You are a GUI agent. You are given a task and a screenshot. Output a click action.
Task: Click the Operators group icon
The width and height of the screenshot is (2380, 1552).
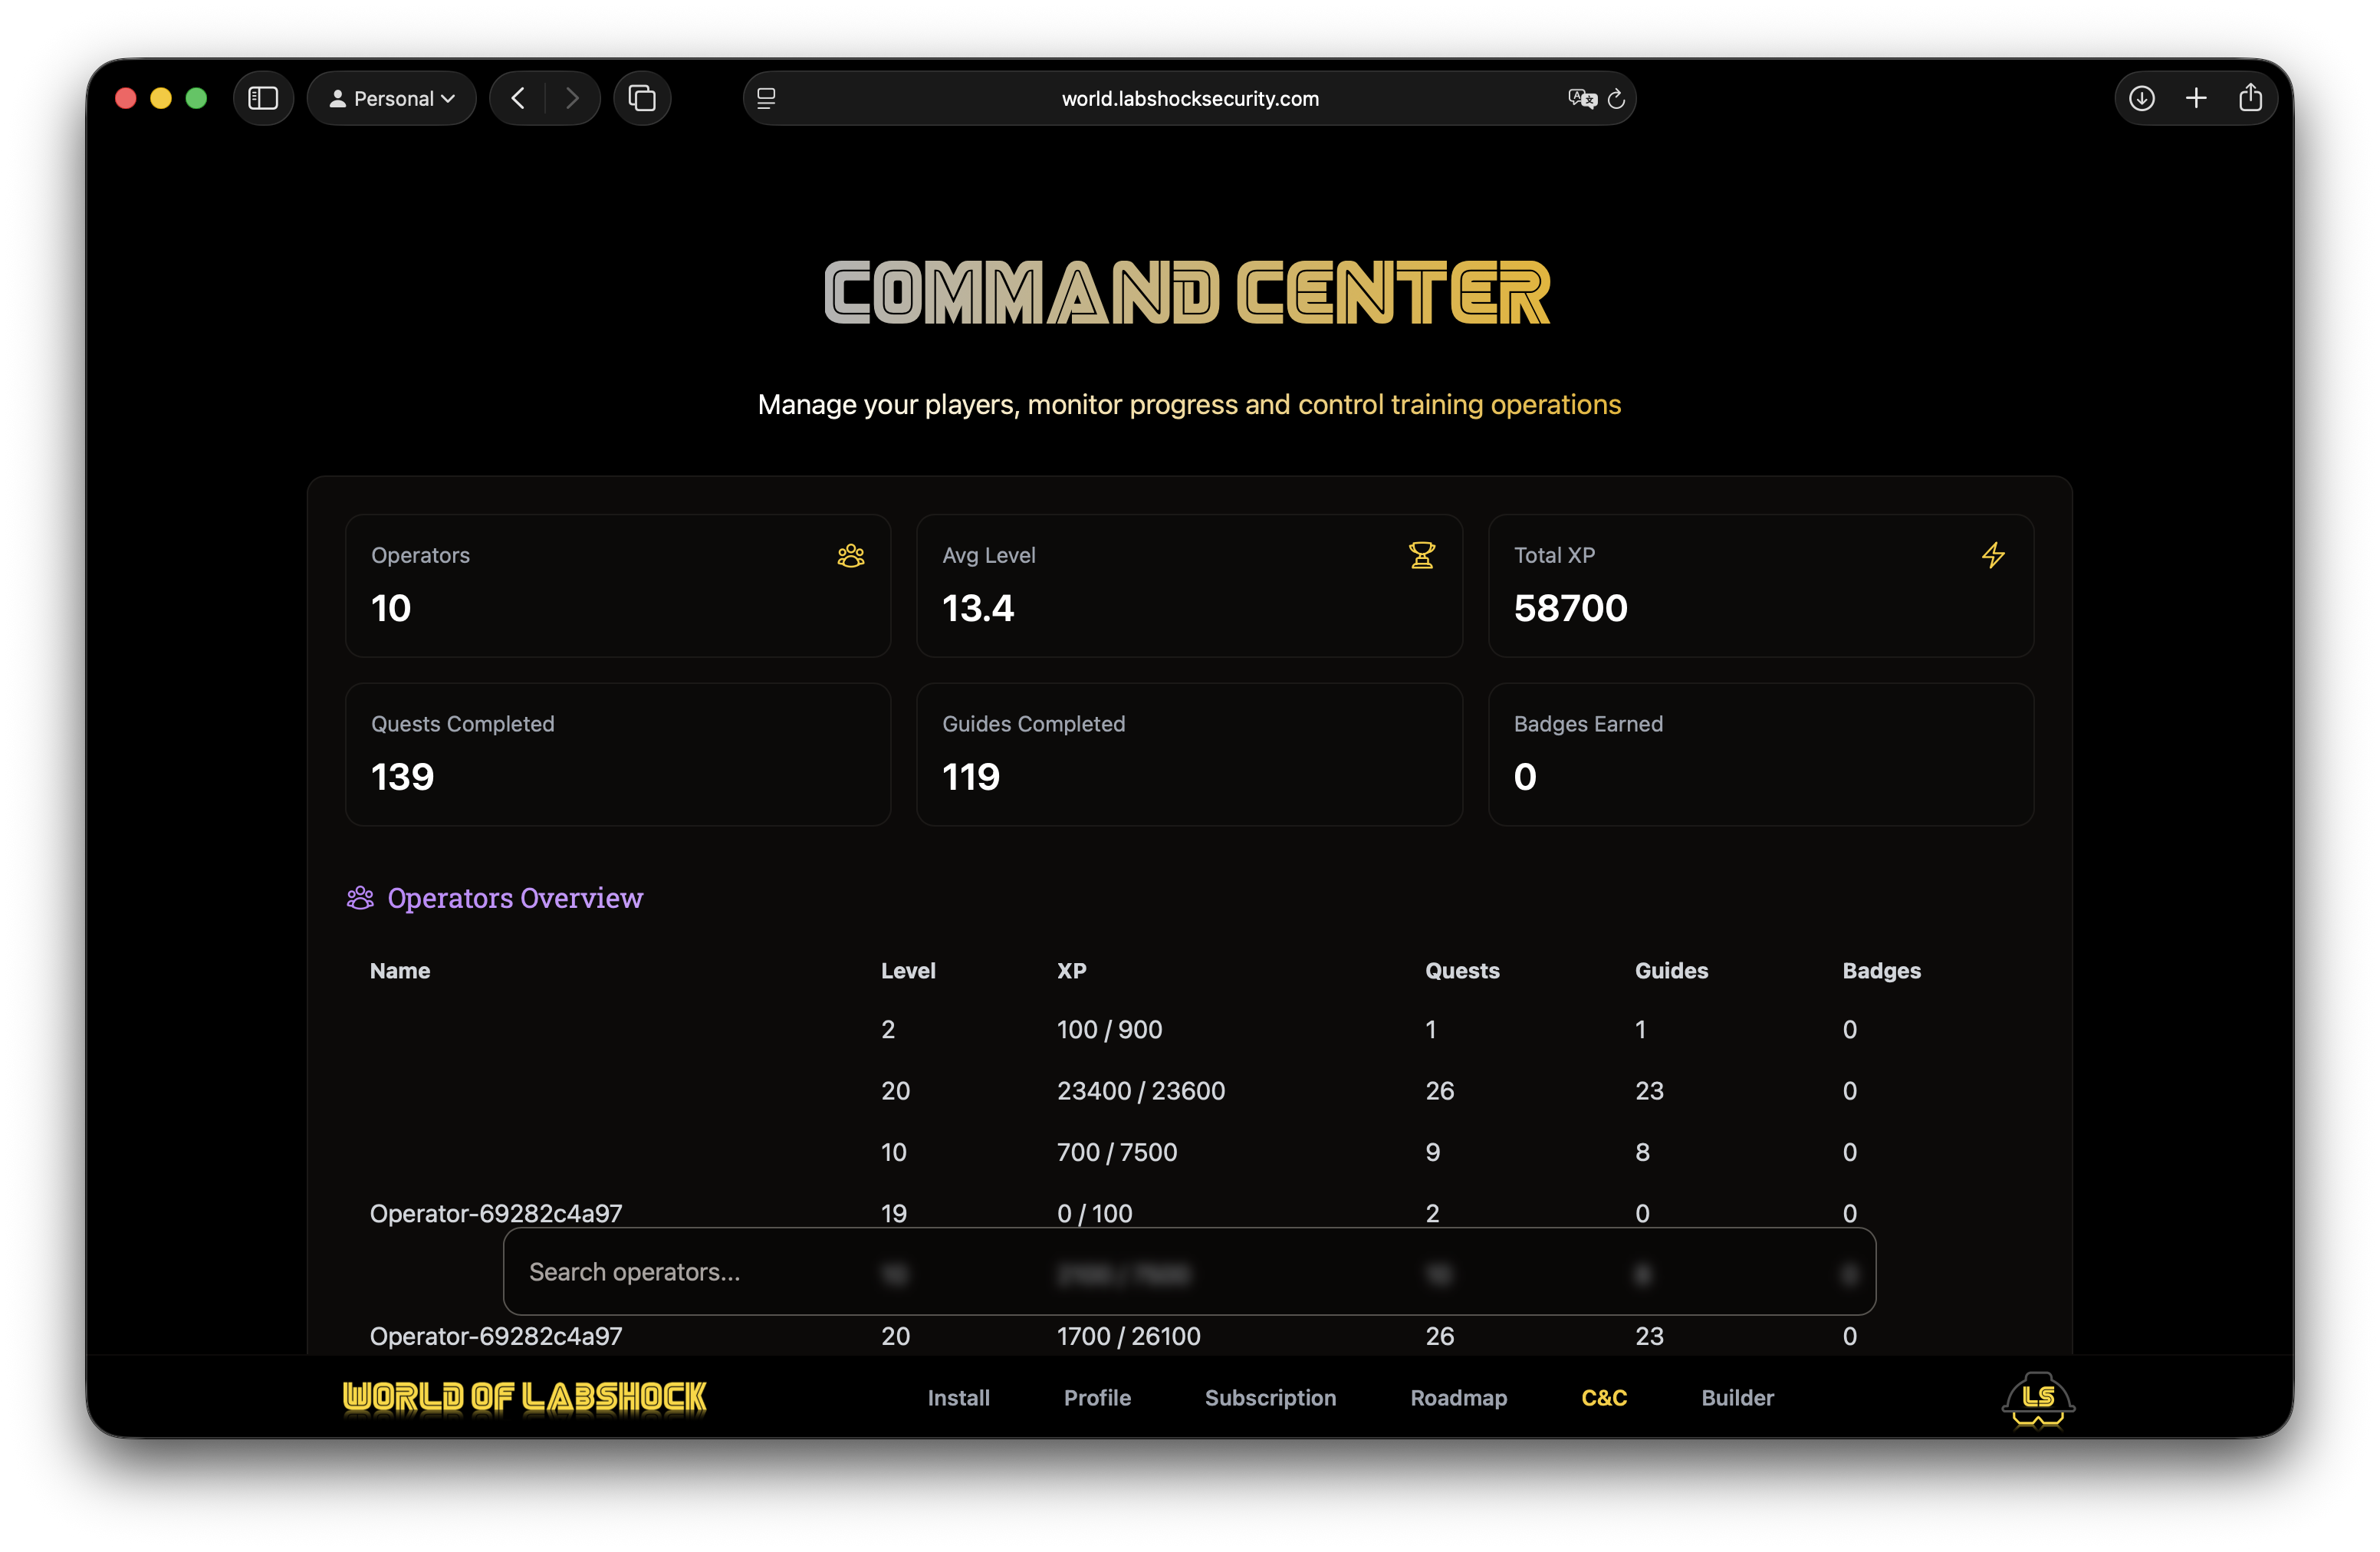[851, 556]
